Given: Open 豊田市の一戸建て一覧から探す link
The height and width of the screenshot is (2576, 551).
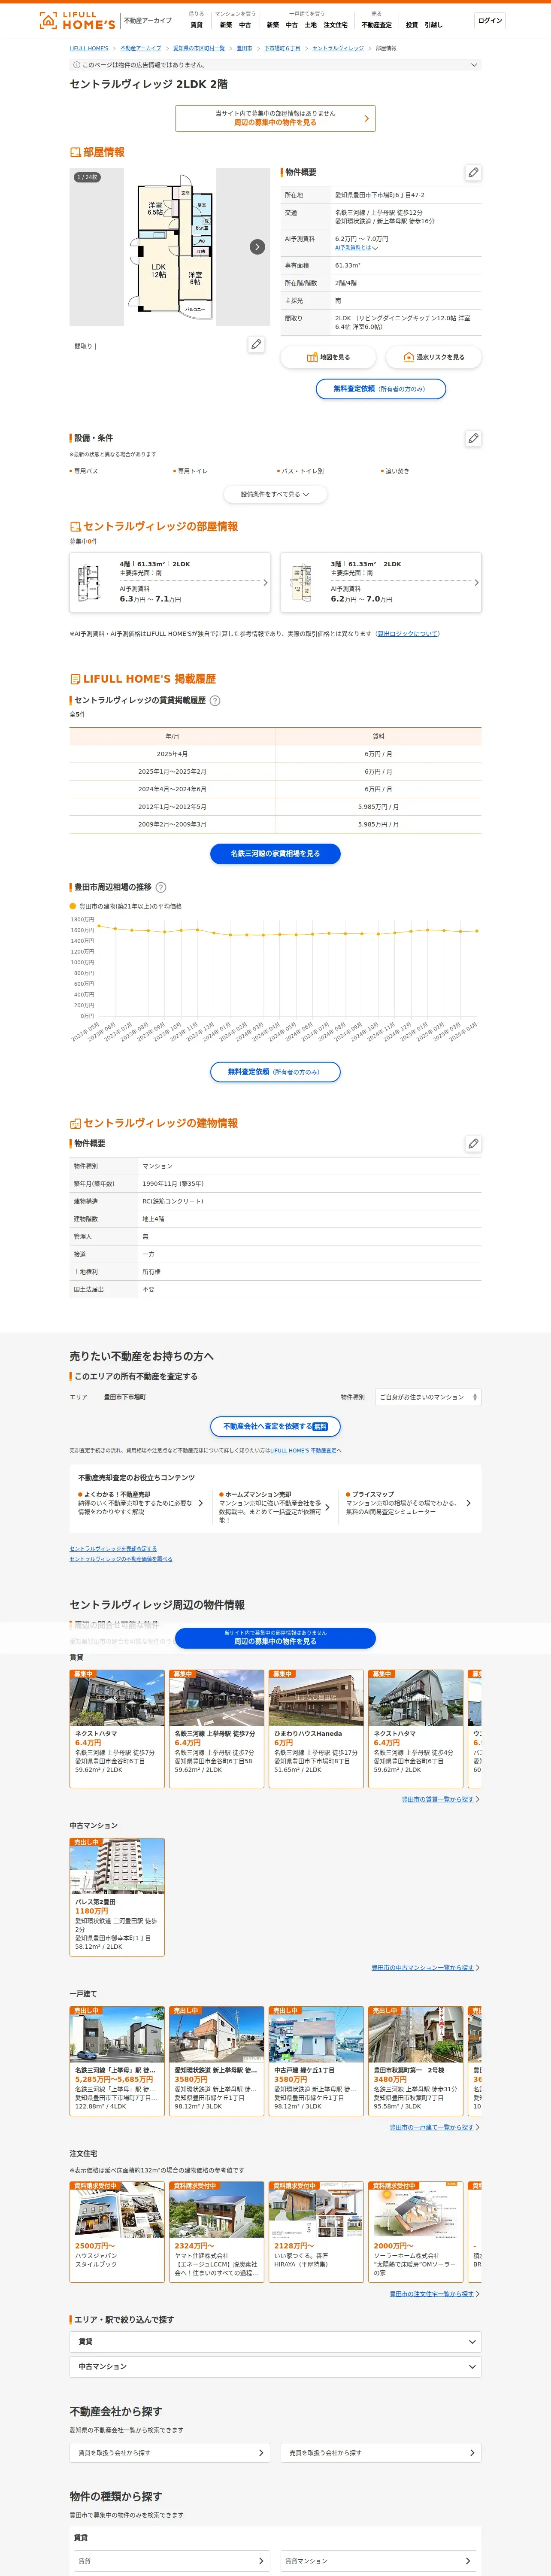Looking at the screenshot, I should click(432, 2127).
